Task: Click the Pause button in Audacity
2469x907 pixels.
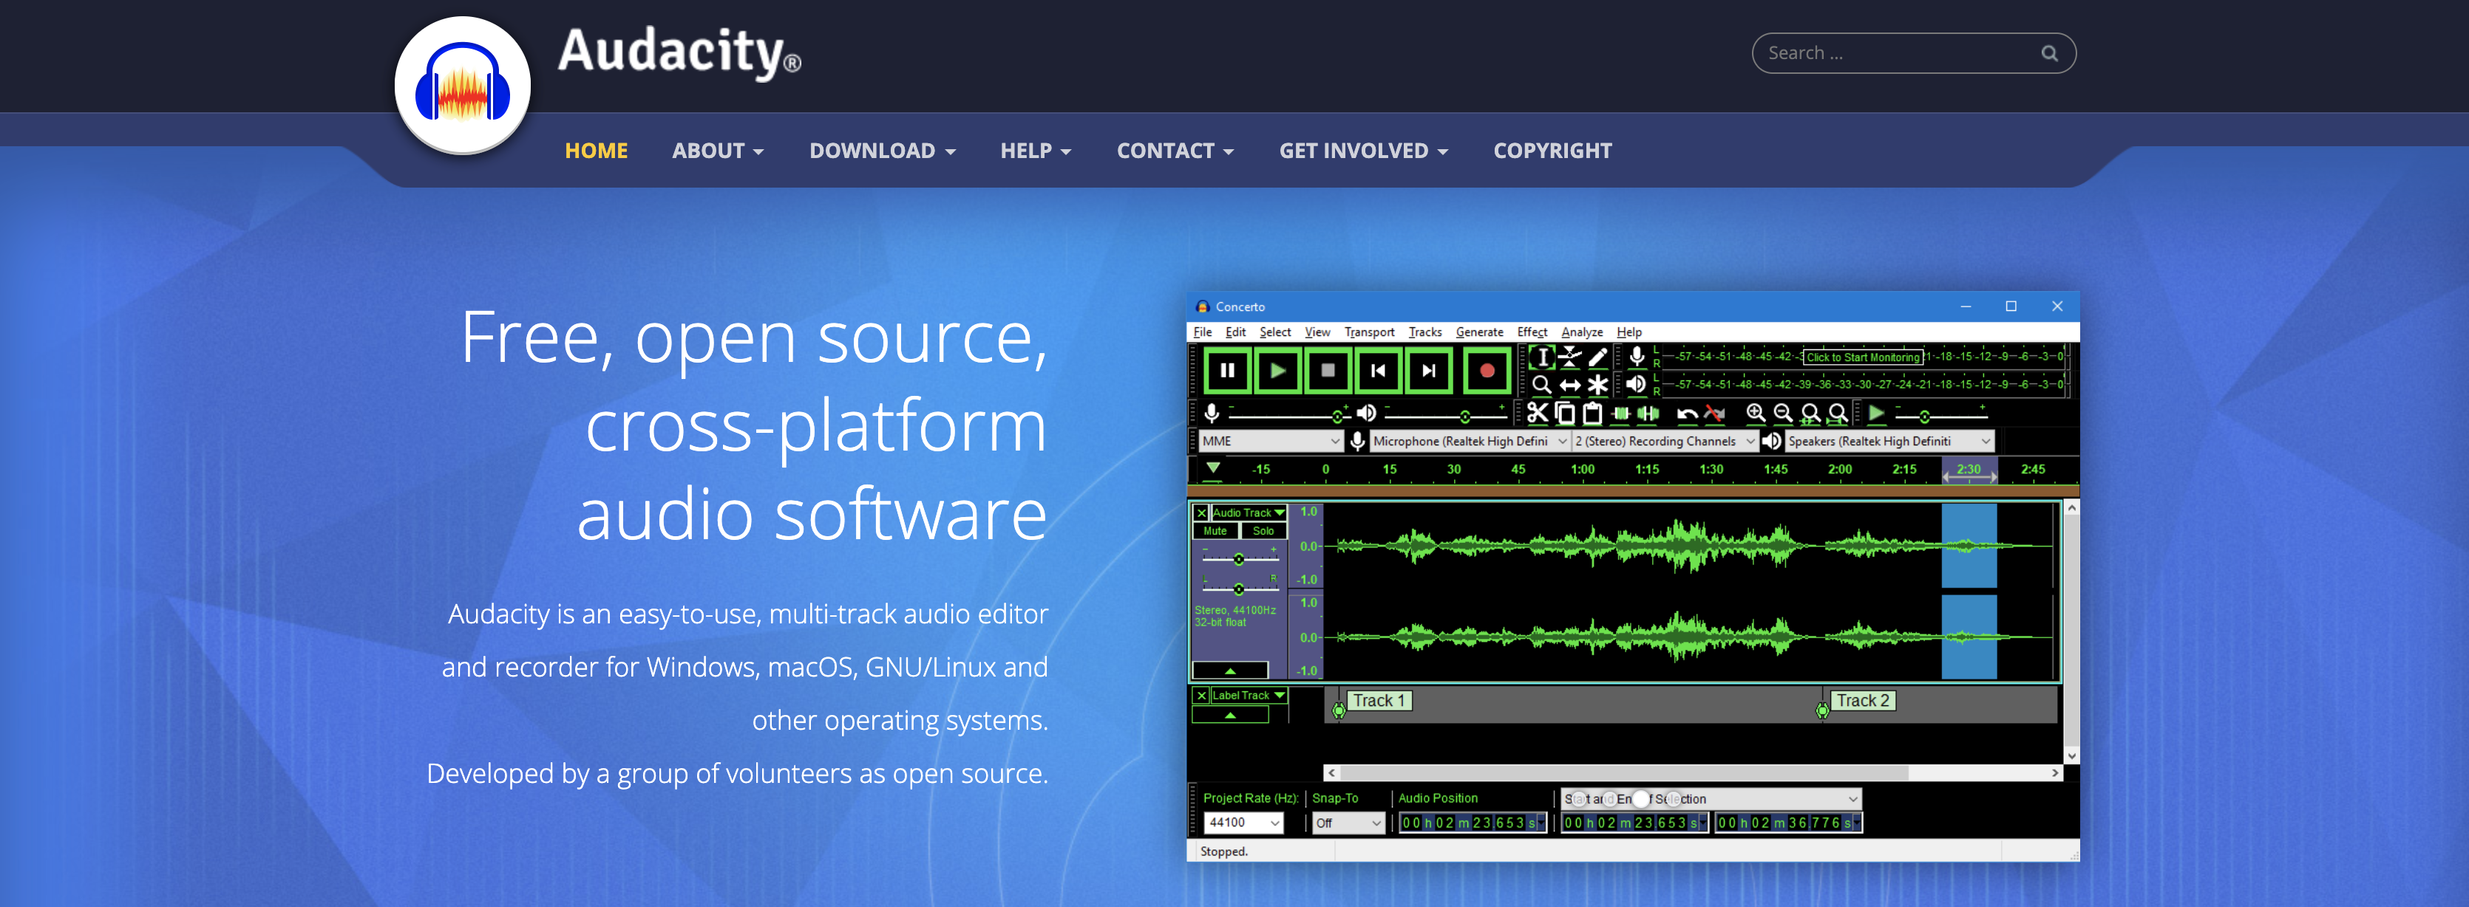Action: tap(1227, 371)
